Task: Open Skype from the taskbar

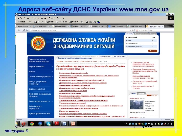Action: [48, 124]
